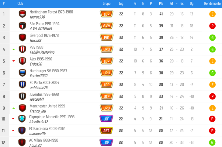Open Manchester United 1999 team link

point(47,106)
